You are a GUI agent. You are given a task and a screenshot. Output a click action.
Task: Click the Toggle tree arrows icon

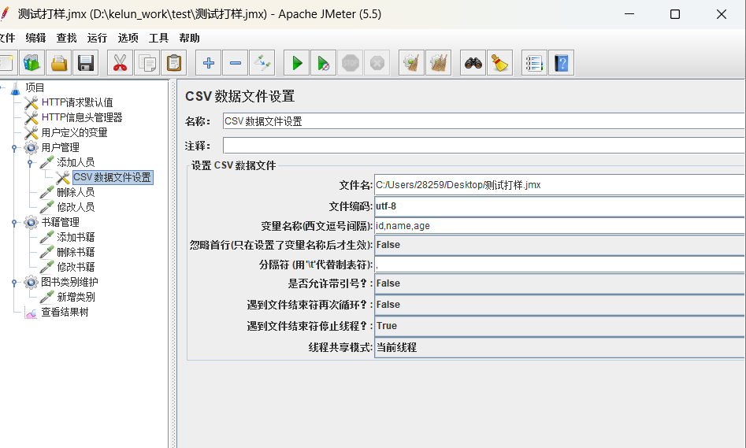262,63
